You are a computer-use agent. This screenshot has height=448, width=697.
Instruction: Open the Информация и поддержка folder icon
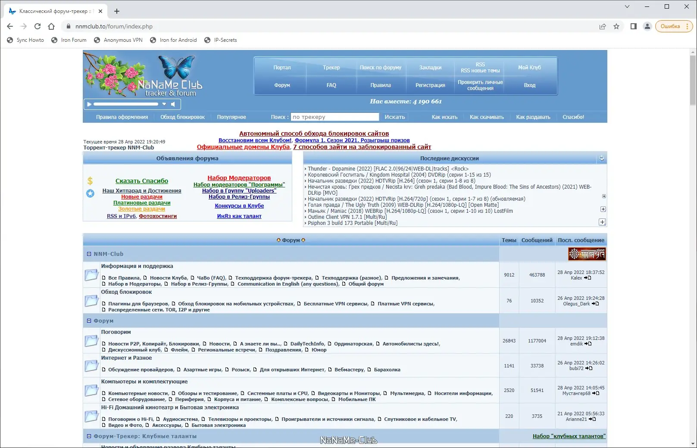(91, 274)
